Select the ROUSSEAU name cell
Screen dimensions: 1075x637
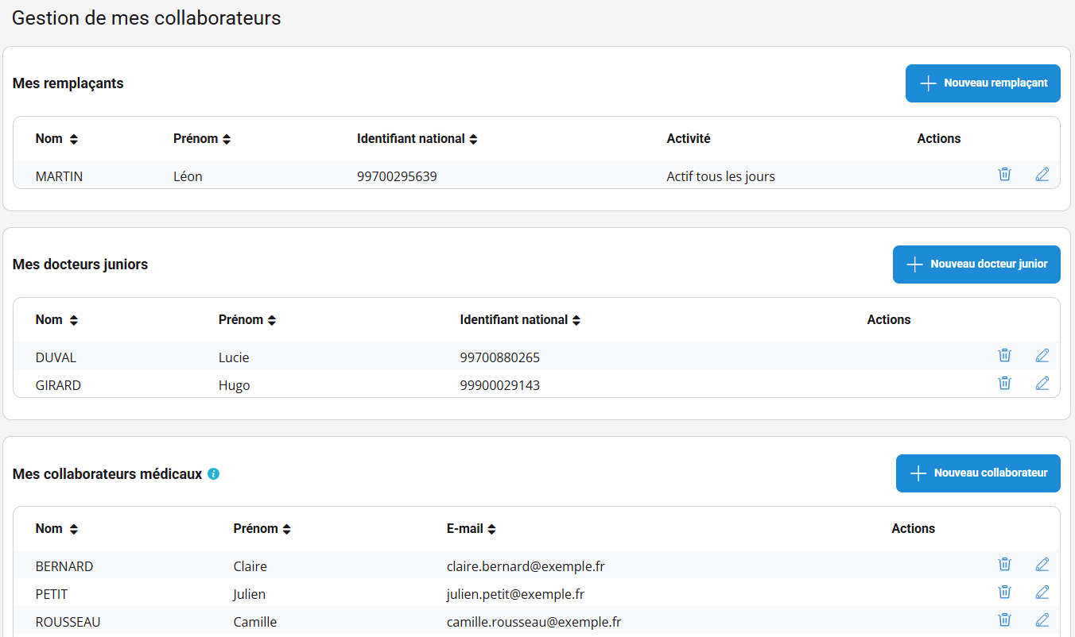pyautogui.click(x=68, y=622)
